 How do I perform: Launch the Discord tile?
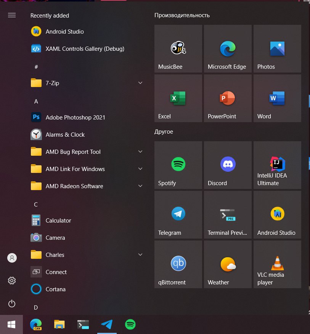click(x=228, y=165)
